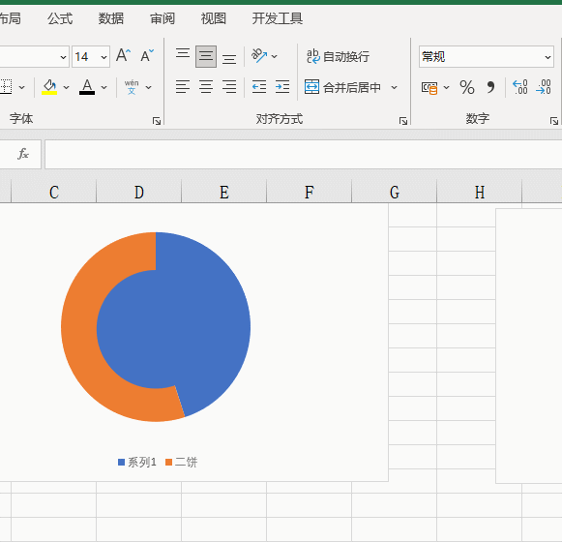Image resolution: width=562 pixels, height=542 pixels.
Task: Apply yellow fill color
Action: pos(49,87)
